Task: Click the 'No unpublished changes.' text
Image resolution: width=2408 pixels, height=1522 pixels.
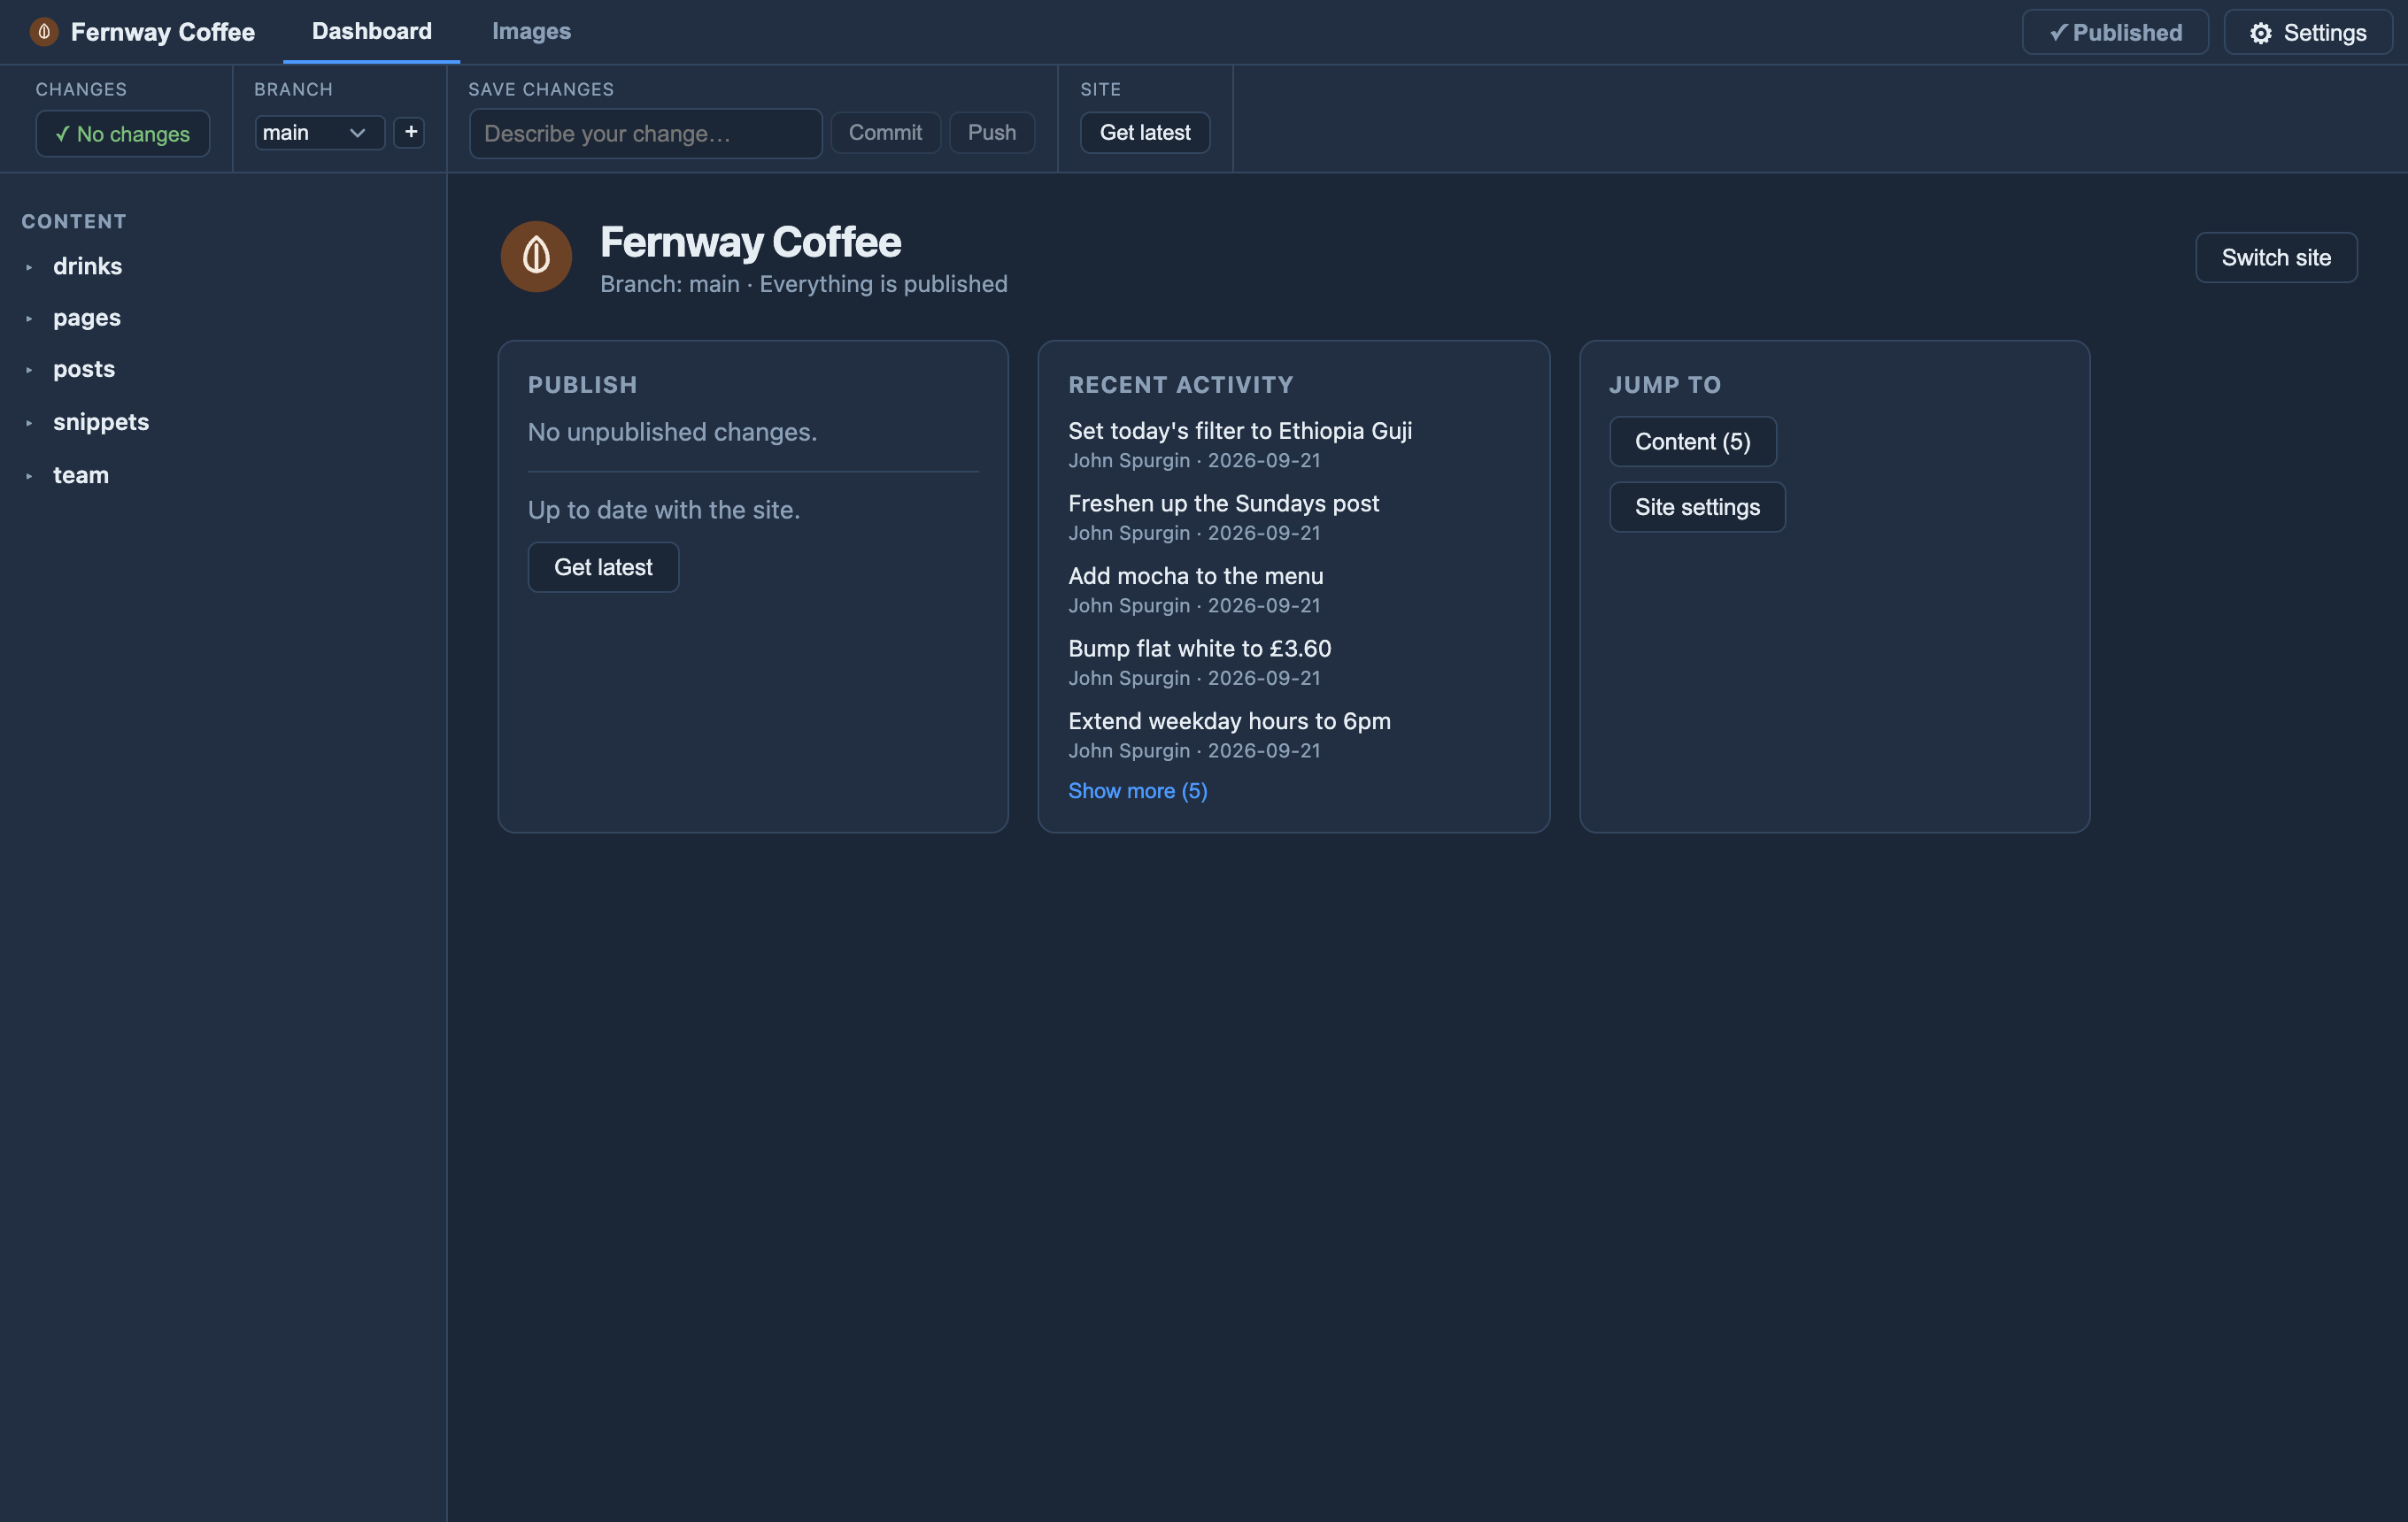Action: click(672, 432)
